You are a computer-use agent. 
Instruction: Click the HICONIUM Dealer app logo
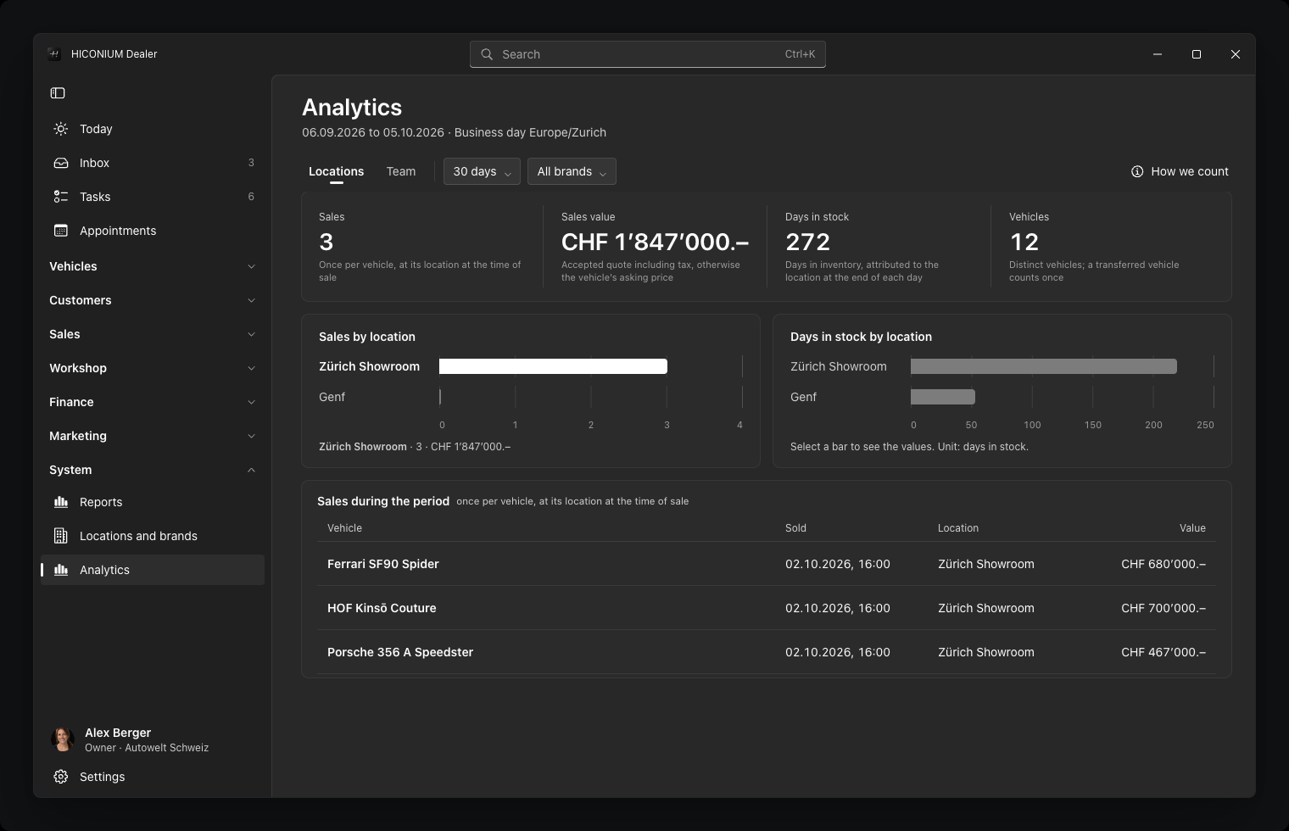(54, 54)
